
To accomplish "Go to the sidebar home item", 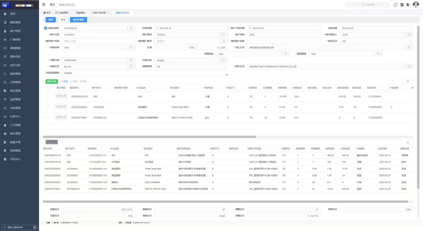I will (20, 14).
